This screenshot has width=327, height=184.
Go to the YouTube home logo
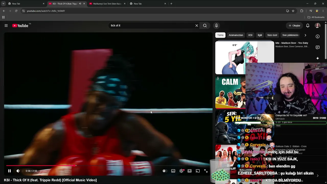point(20,26)
